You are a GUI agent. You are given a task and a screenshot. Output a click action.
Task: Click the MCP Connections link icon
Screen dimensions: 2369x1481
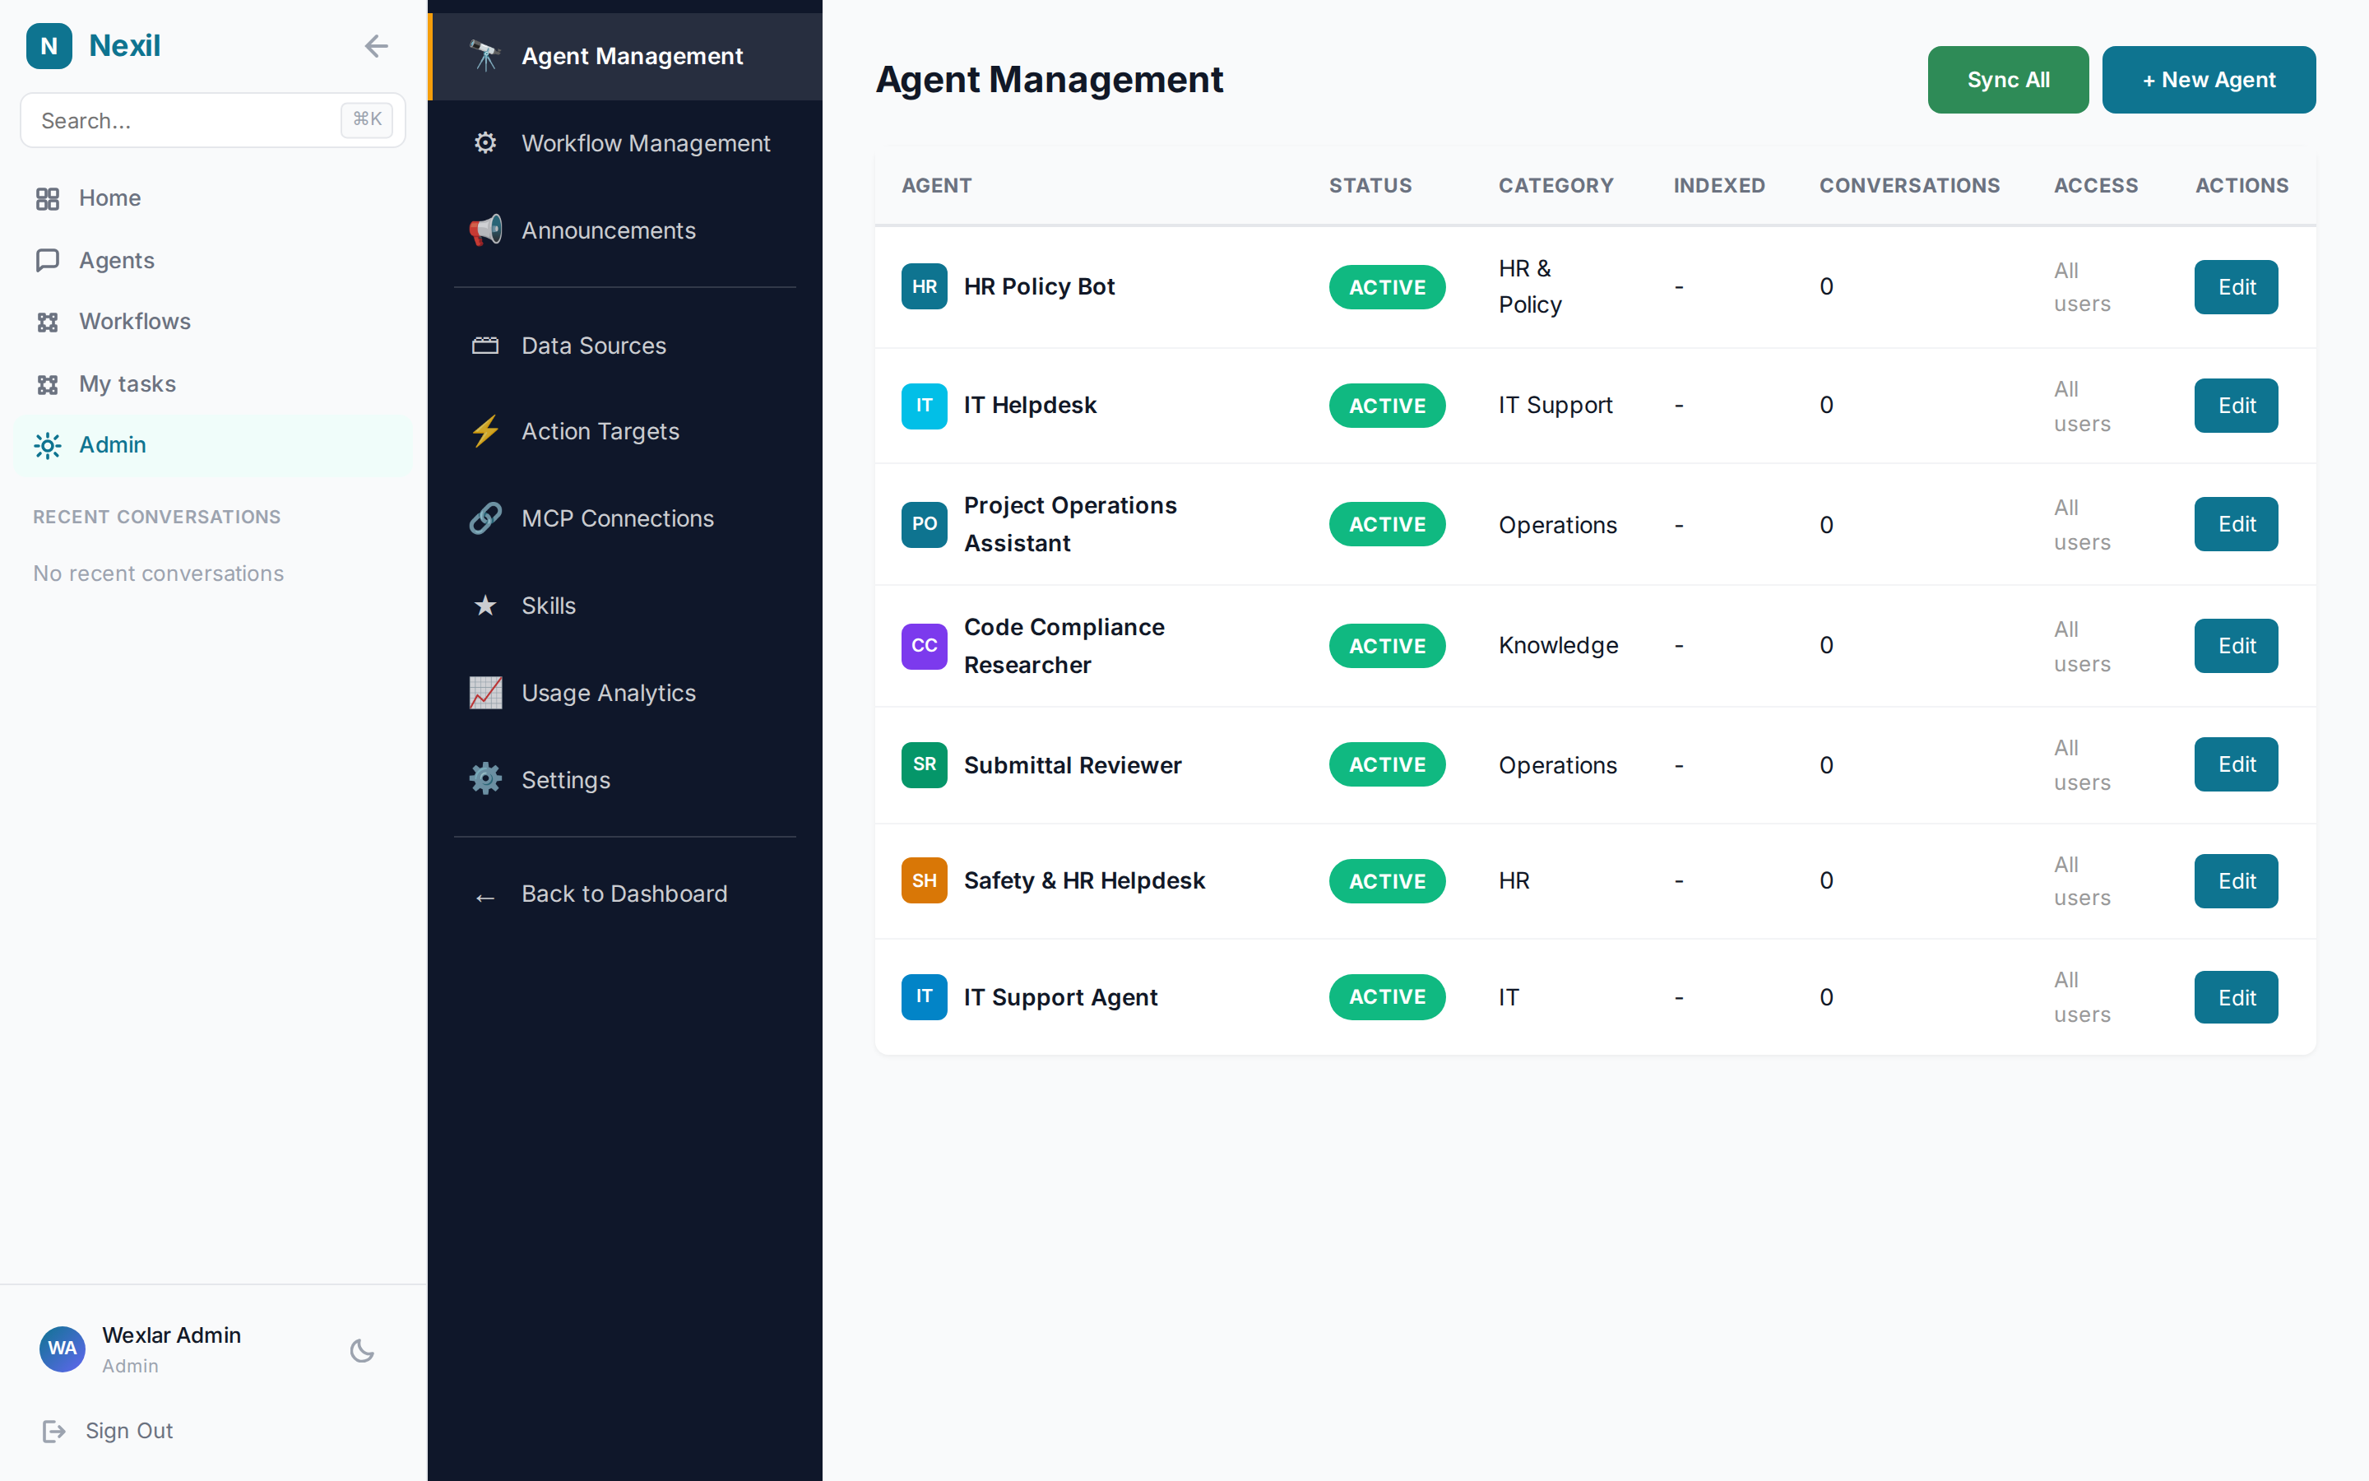[485, 518]
